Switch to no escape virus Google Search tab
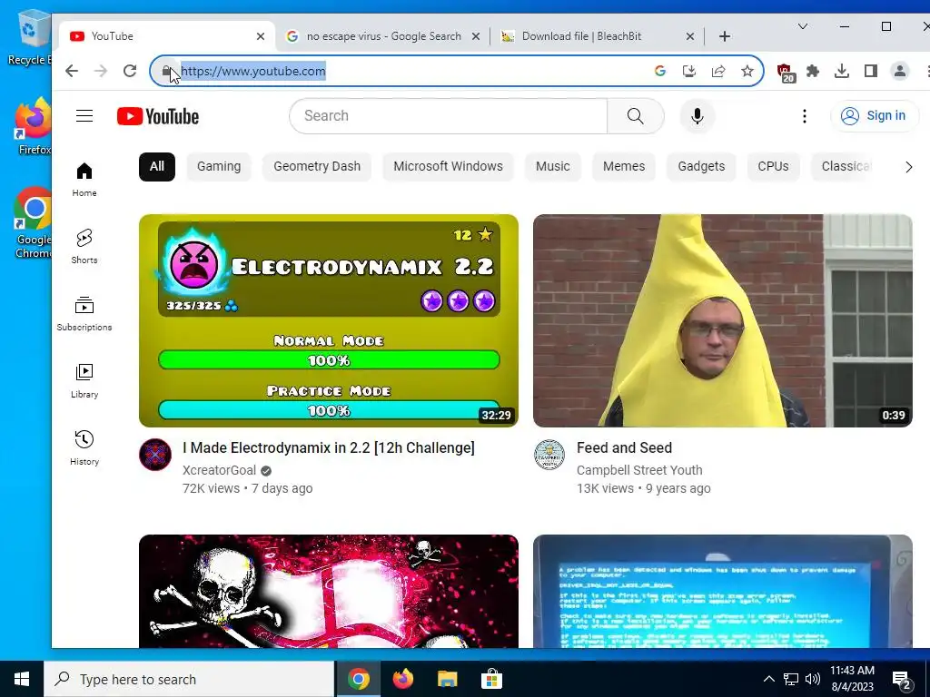Screen dimensions: 930x697 (383, 36)
